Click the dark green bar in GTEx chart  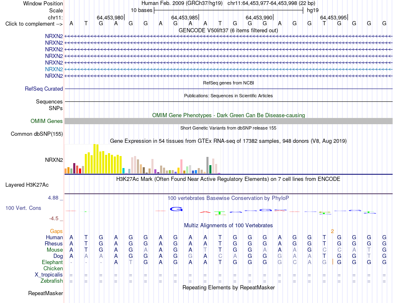click(210, 170)
